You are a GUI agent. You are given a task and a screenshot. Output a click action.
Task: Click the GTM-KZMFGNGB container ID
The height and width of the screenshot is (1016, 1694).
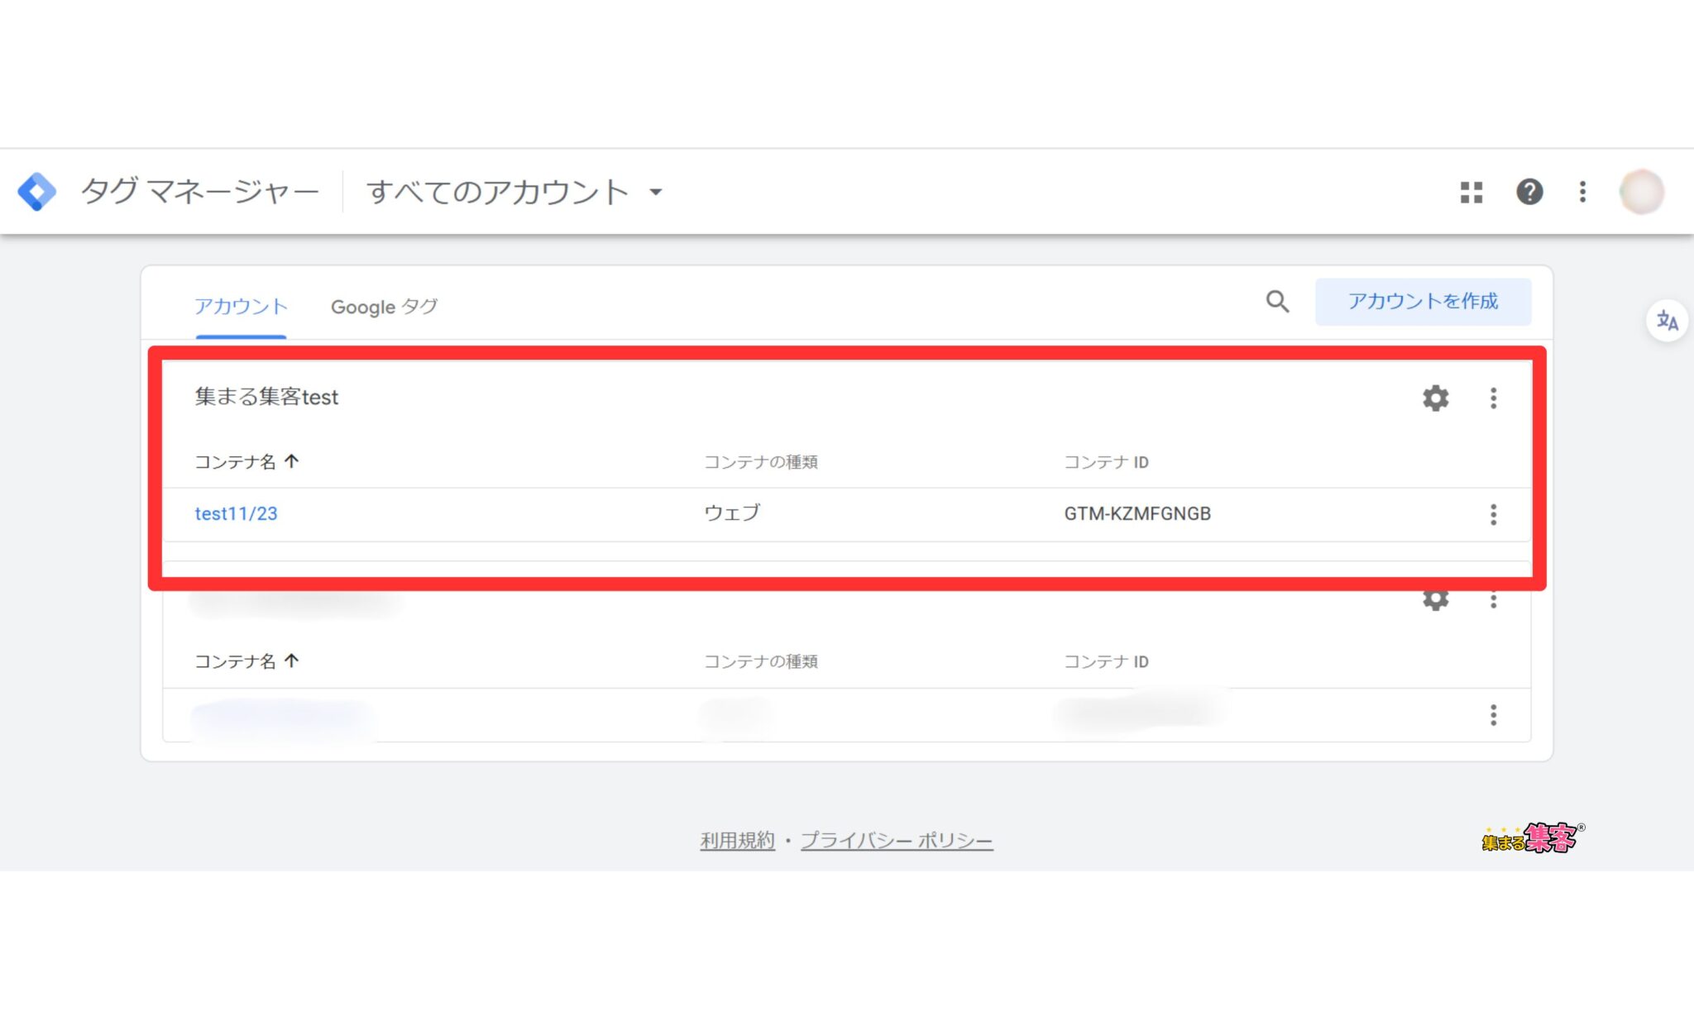tap(1137, 513)
